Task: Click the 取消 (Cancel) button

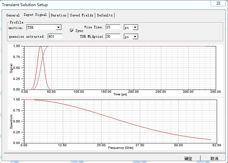Action: (x=214, y=158)
